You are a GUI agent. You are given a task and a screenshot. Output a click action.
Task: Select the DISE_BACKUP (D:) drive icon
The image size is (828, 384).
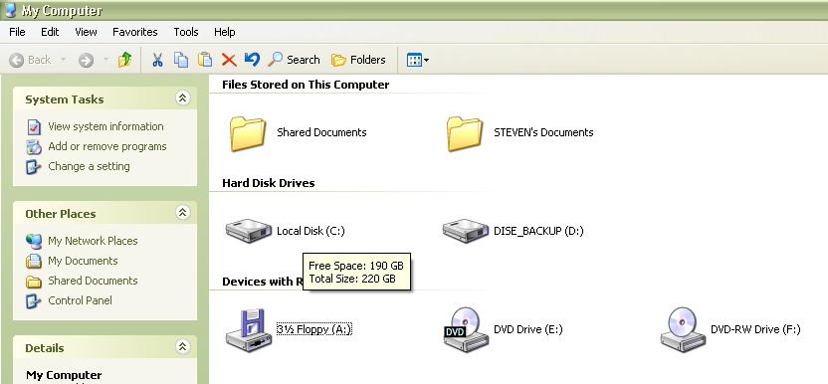tap(466, 231)
